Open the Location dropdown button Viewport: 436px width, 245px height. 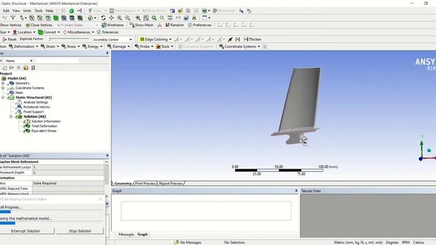(25, 32)
